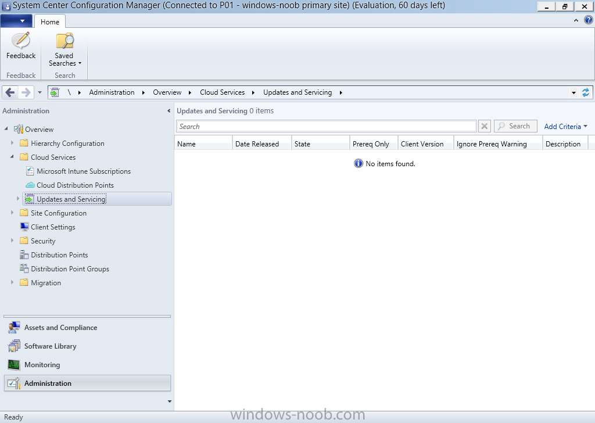595x423 pixels.
Task: Switch to the Monitoring workspace
Action: click(87, 364)
